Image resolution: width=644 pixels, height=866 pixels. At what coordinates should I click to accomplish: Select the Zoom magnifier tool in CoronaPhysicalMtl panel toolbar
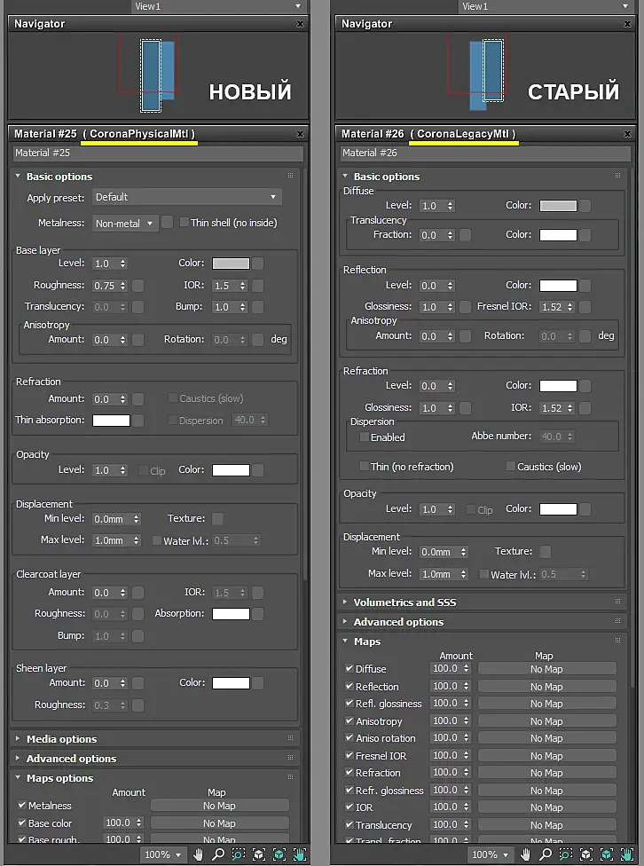point(218,854)
